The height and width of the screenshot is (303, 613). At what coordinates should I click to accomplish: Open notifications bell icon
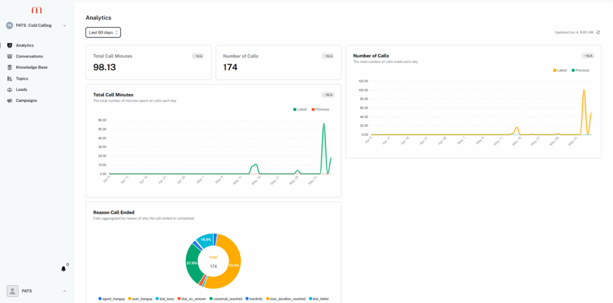coord(63,269)
